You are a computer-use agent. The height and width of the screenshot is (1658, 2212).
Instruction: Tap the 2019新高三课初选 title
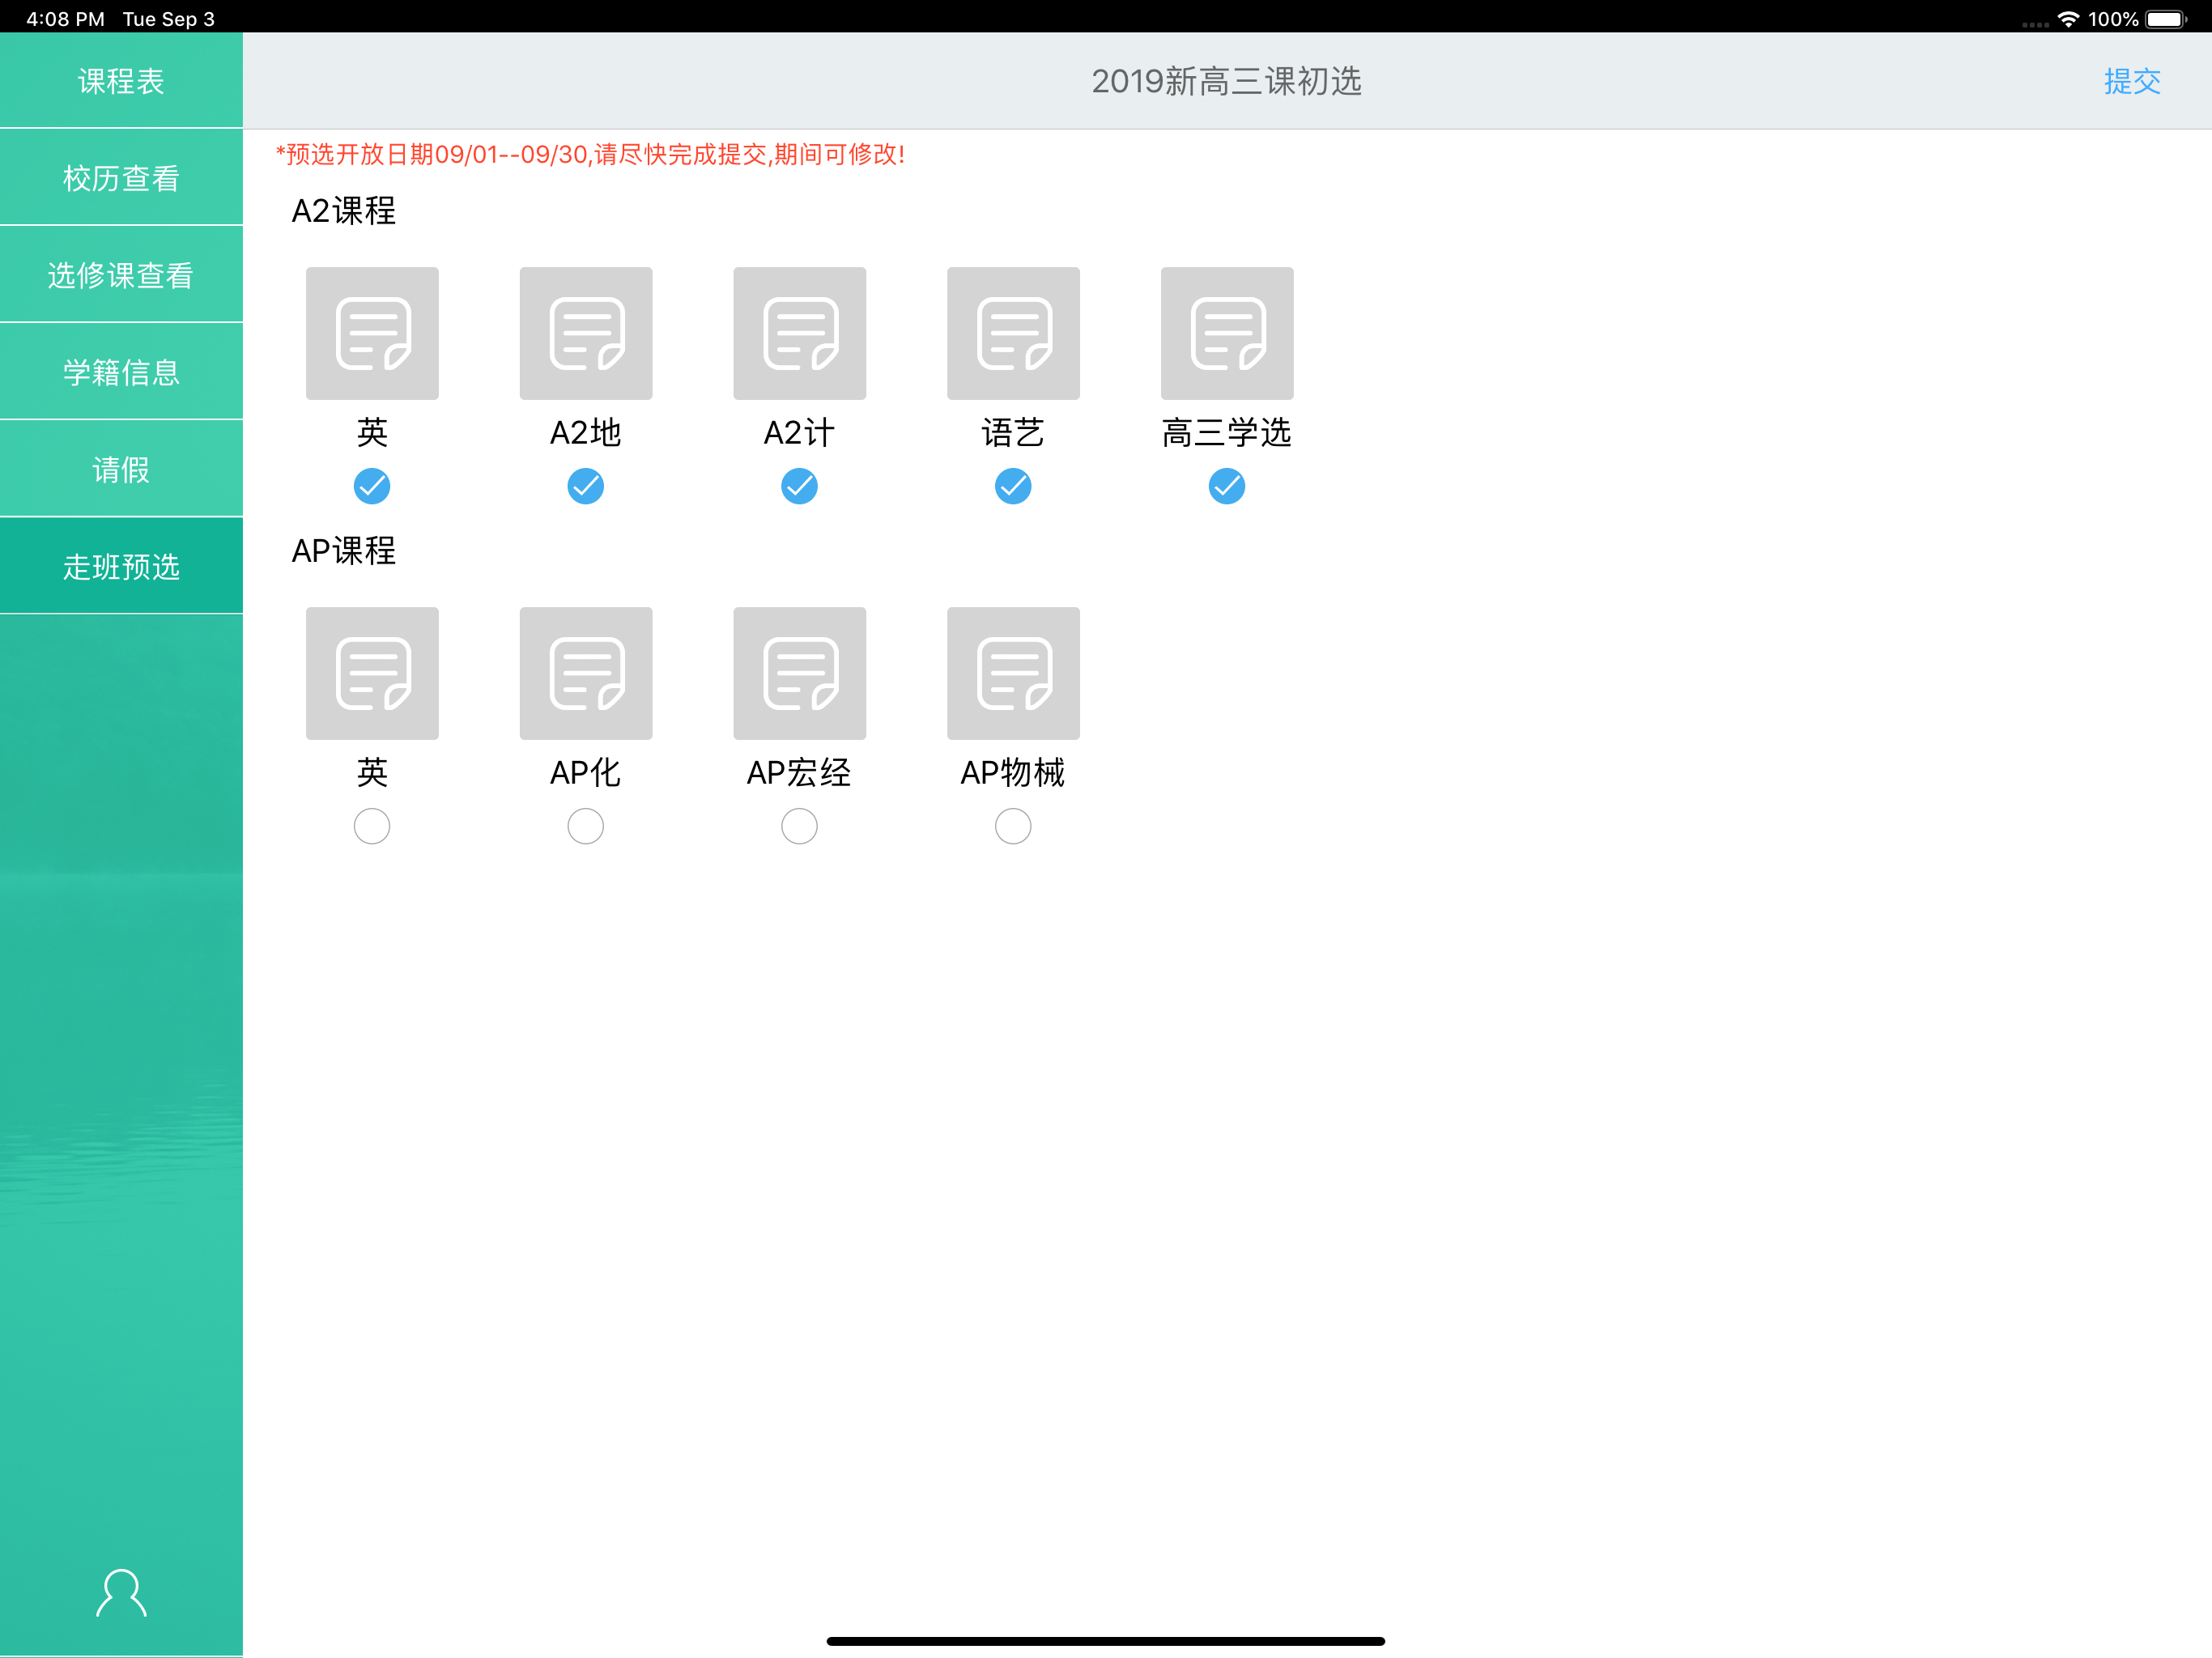[x=1227, y=81]
